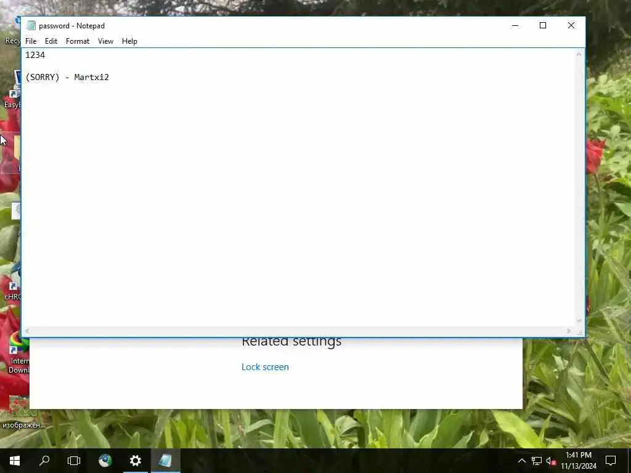Screen dimensions: 631x473
Task: Click the Notepad icon in the title bar
Action: (31, 25)
